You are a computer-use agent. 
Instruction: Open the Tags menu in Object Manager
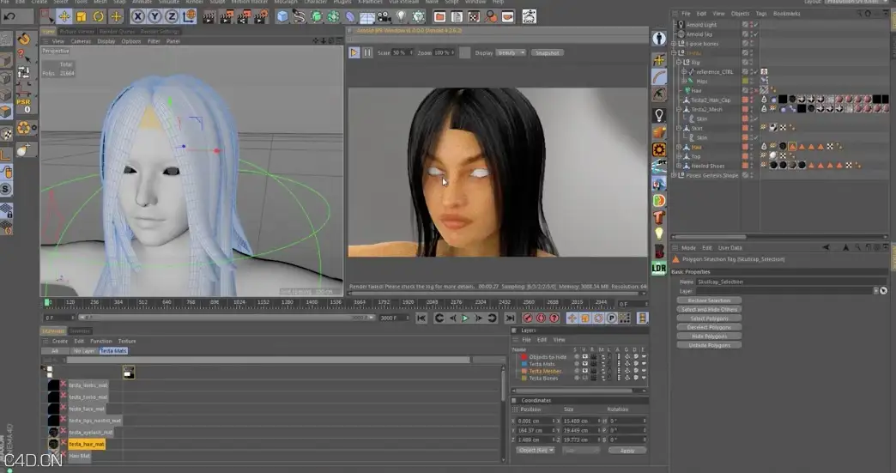point(761,14)
